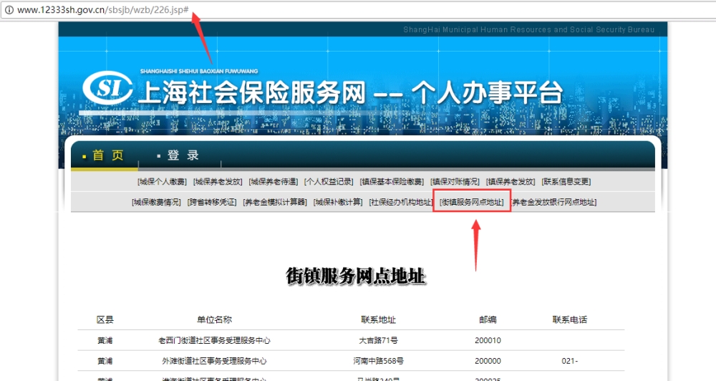
Task: Open the 养老金模拟计算器 link
Action: click(x=275, y=203)
